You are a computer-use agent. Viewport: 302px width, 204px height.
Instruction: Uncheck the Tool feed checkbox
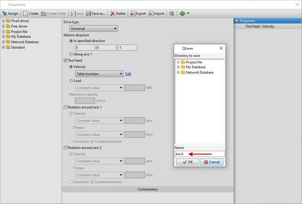point(66,60)
